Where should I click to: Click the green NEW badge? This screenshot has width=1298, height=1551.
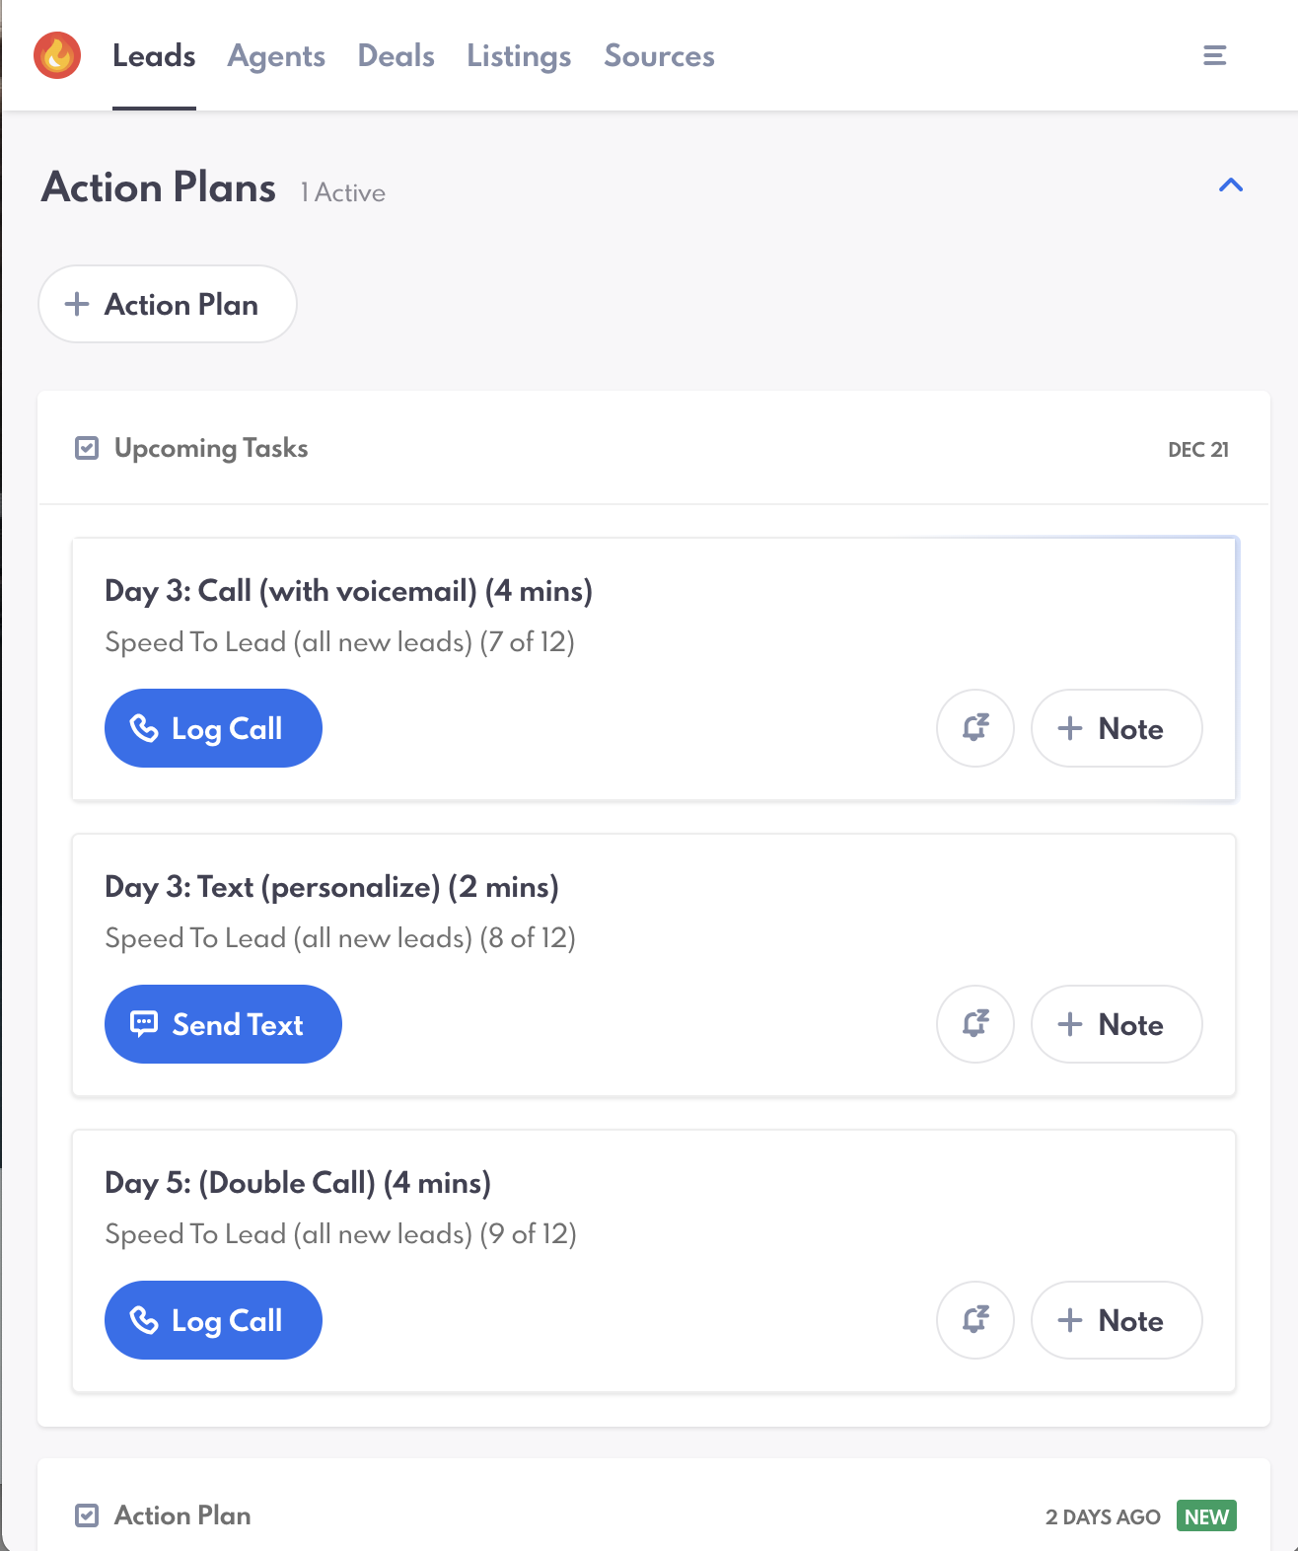pos(1205,1516)
